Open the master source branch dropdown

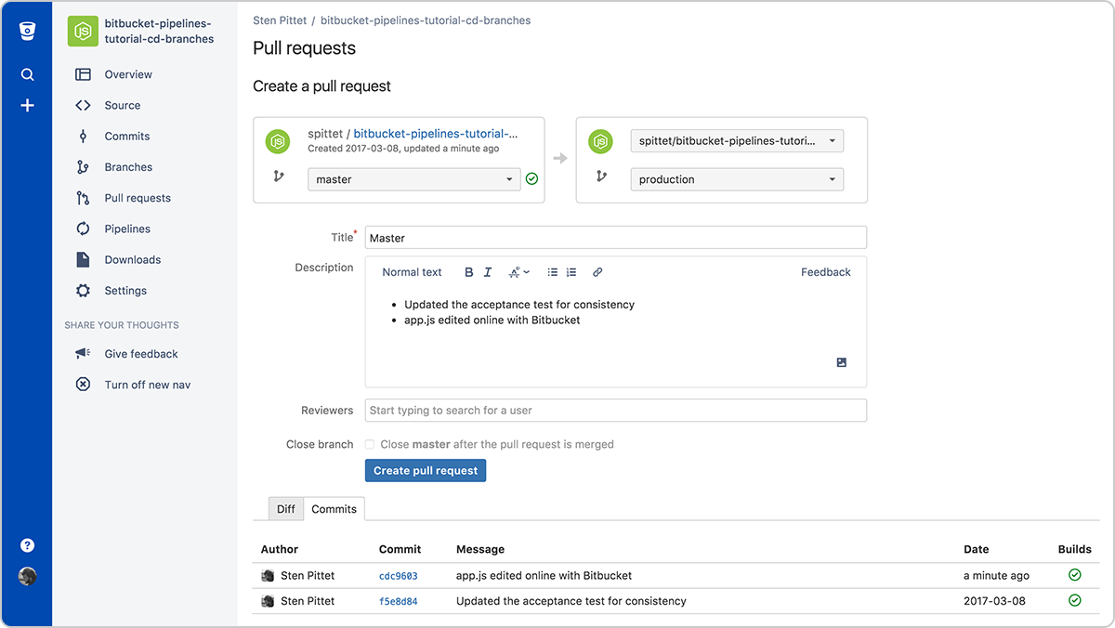[x=413, y=178]
